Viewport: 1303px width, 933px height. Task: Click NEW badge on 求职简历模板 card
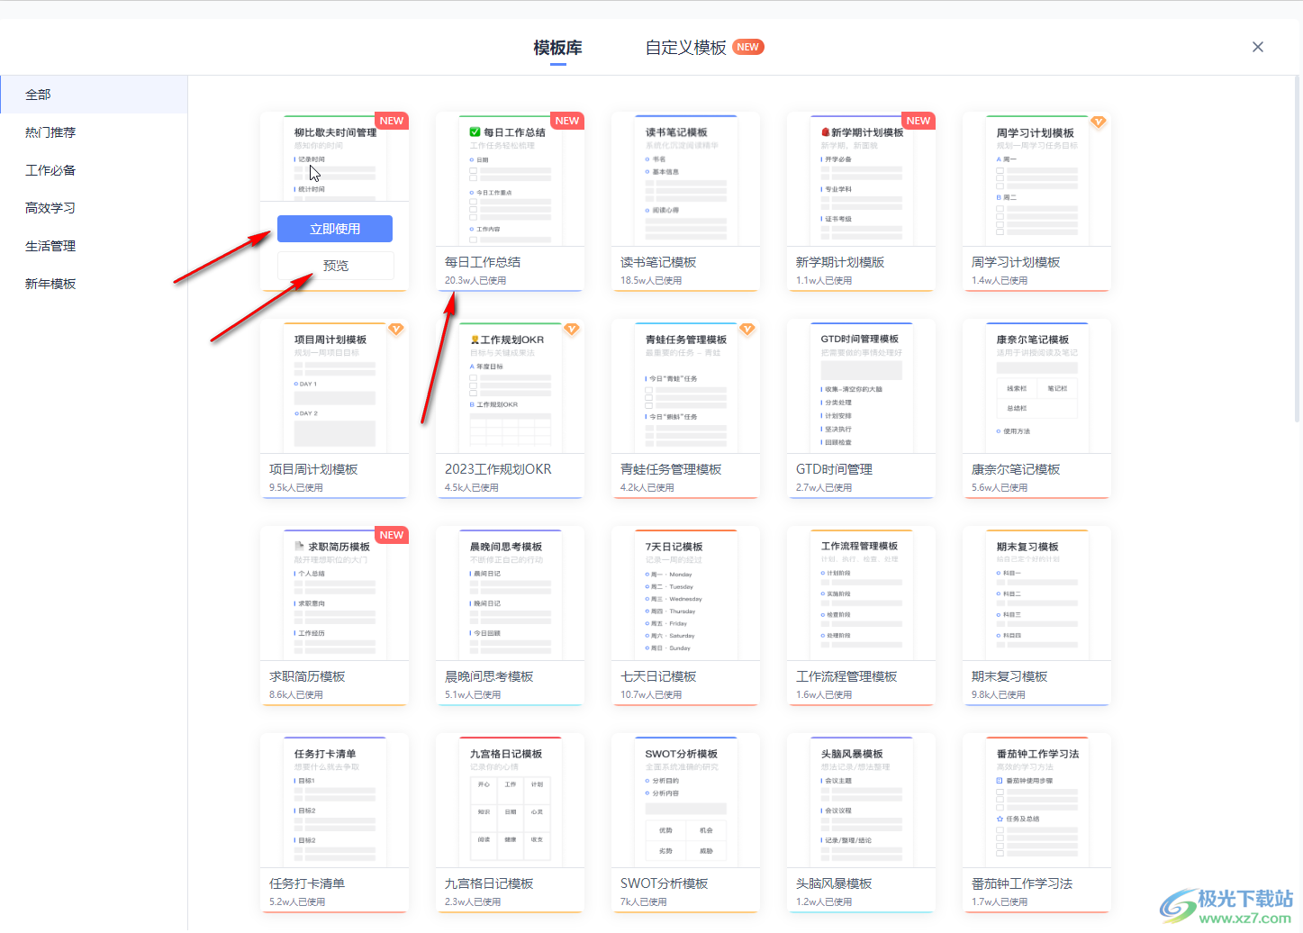click(392, 535)
